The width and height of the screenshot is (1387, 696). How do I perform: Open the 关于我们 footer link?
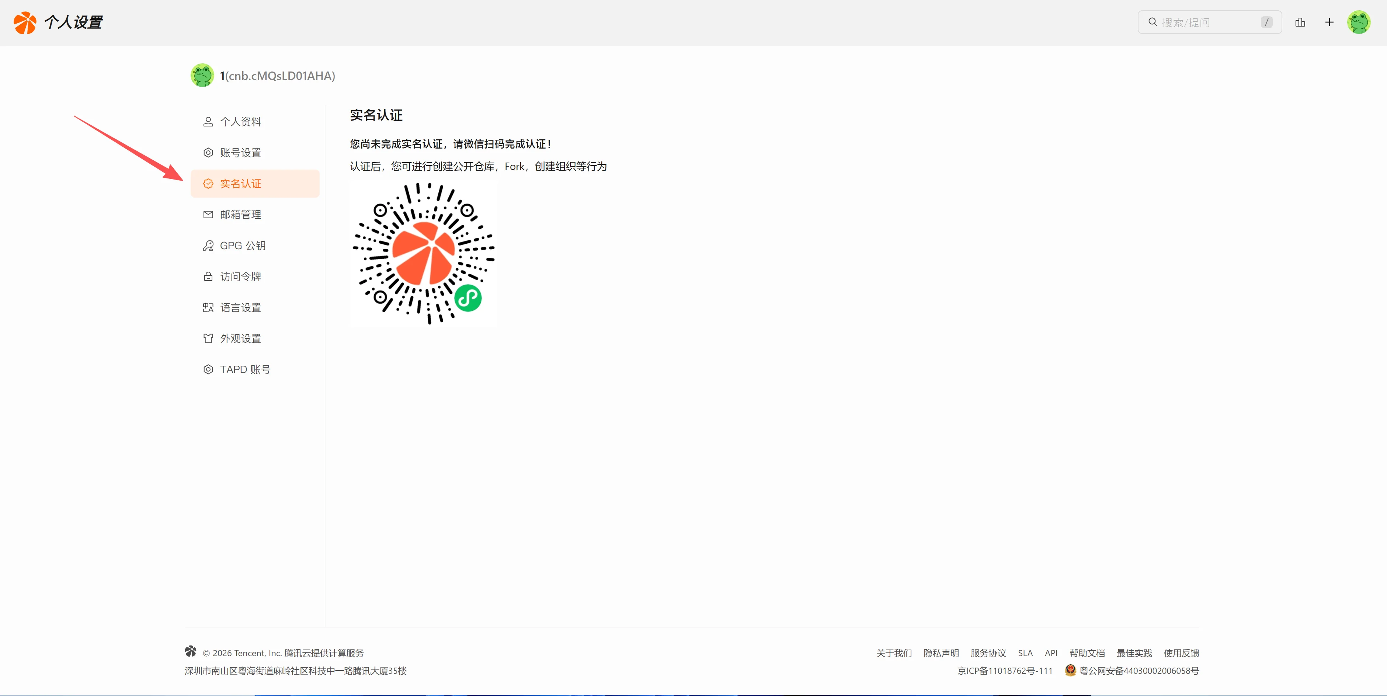894,653
